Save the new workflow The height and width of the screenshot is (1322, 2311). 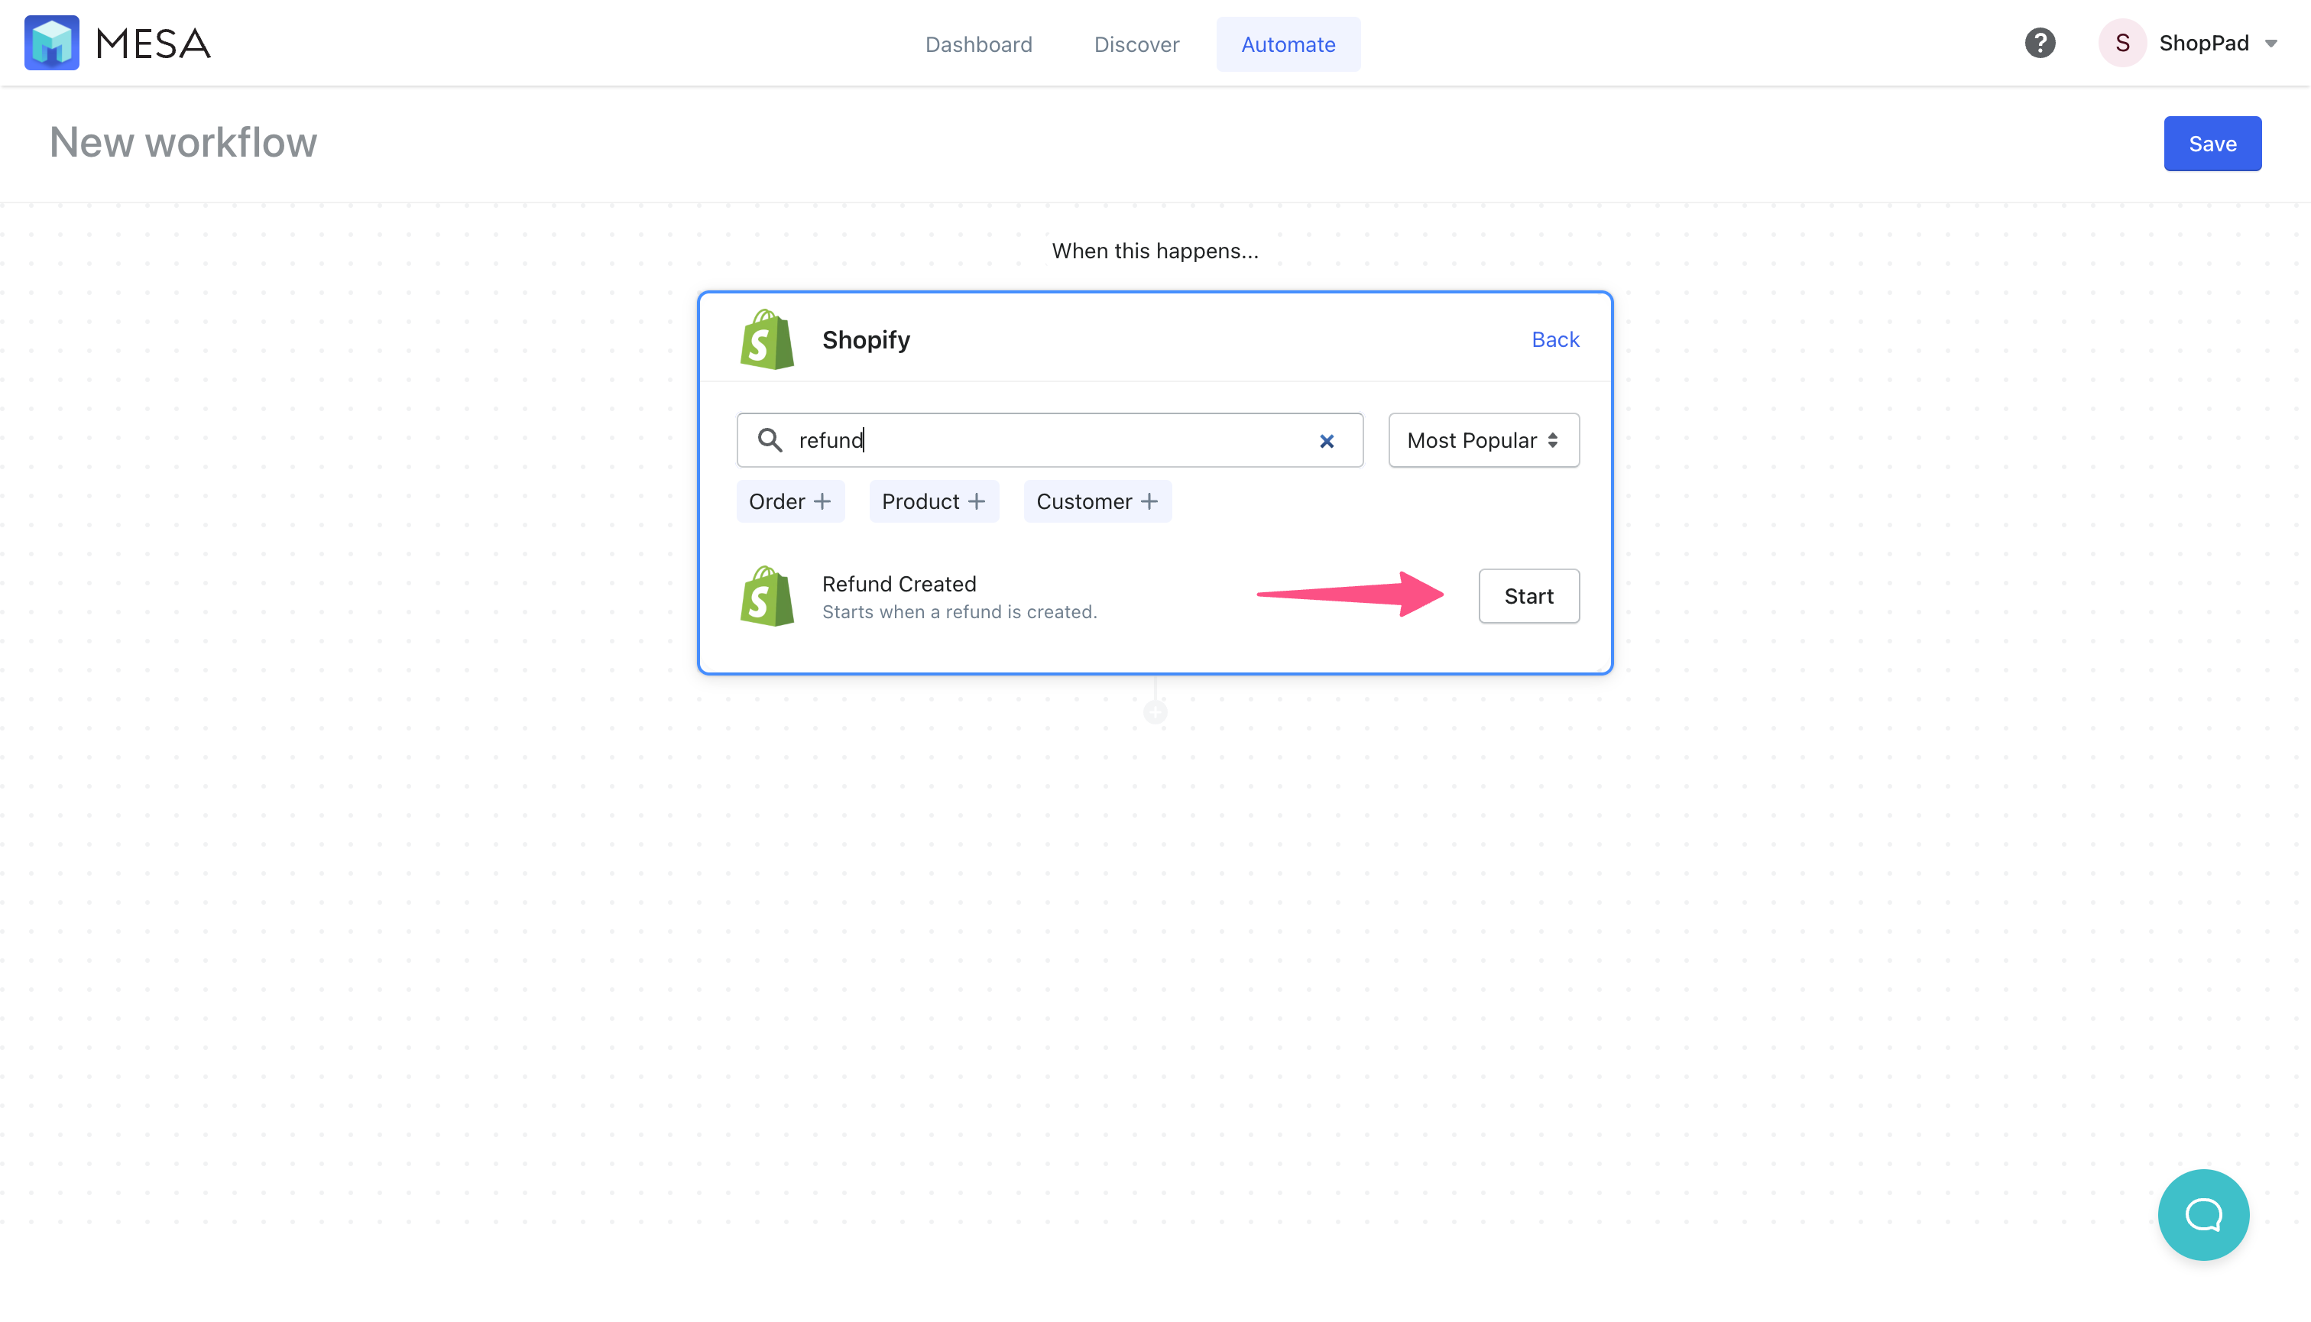(2212, 144)
